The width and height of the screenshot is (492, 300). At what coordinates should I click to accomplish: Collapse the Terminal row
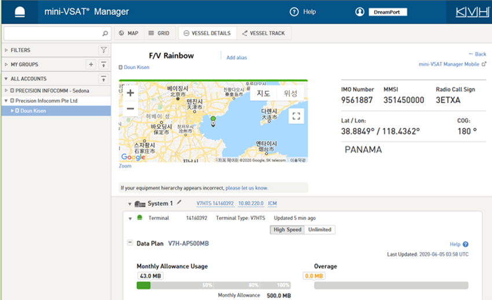(130, 218)
